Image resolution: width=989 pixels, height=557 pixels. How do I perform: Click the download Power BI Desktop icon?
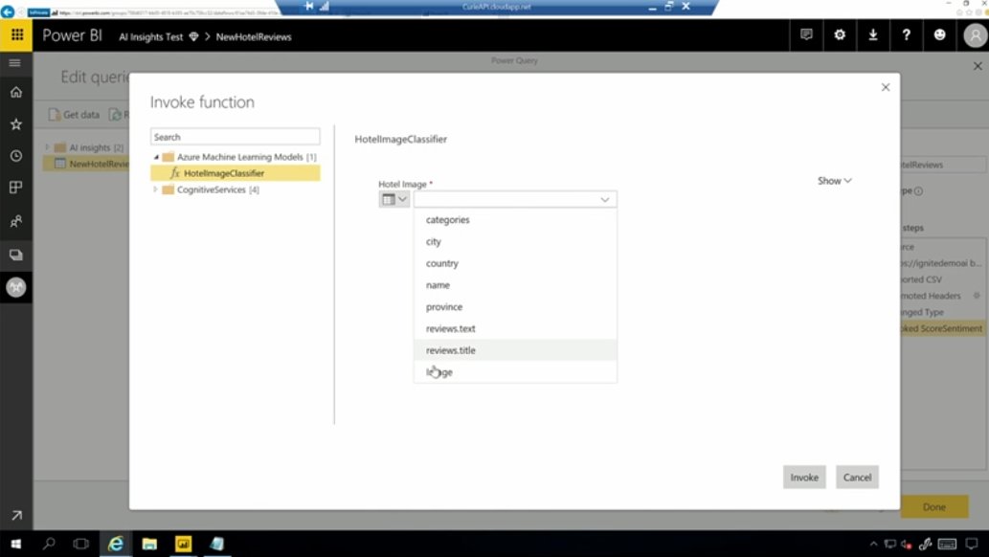coord(872,34)
